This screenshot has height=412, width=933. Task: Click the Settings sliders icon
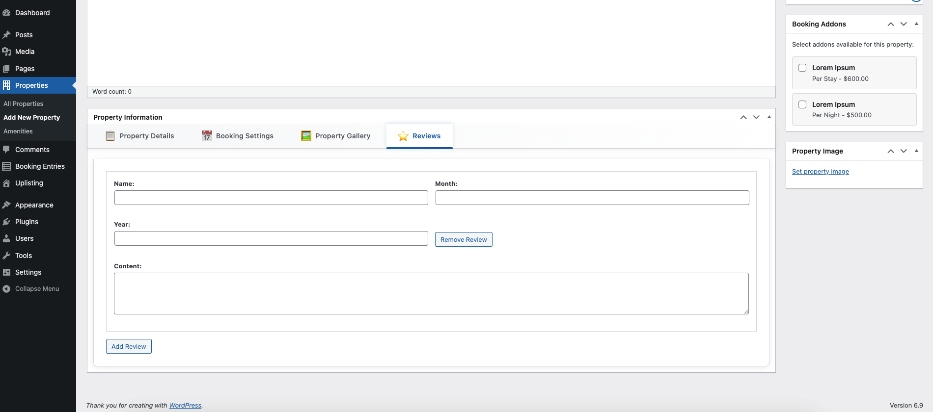coord(6,272)
